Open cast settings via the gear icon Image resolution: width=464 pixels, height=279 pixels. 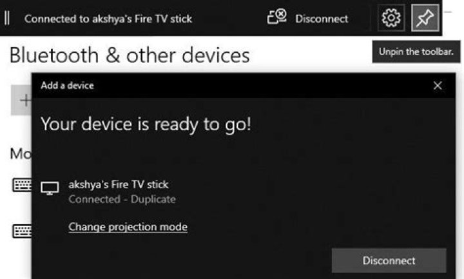[391, 19]
